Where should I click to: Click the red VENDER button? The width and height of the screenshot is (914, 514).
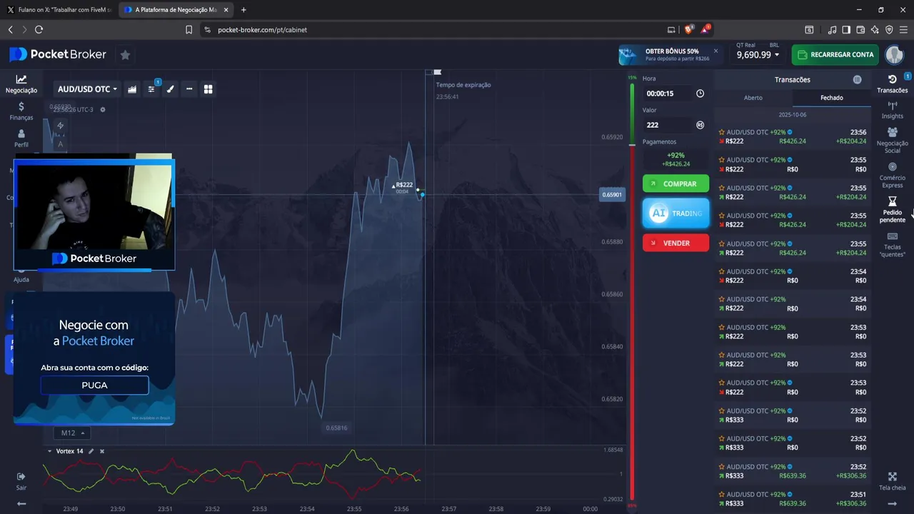(676, 243)
